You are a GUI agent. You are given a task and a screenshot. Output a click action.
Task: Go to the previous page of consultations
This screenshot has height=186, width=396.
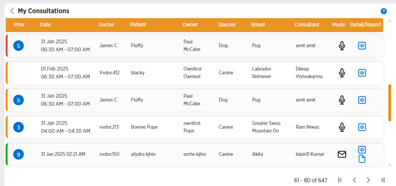pos(354,180)
